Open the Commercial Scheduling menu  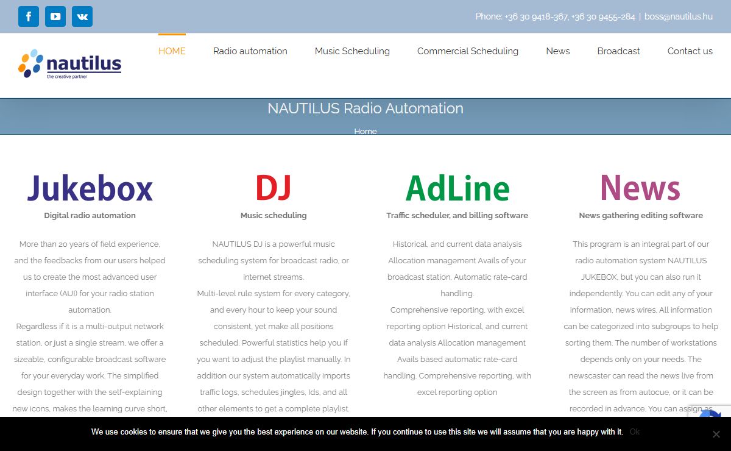click(x=468, y=51)
